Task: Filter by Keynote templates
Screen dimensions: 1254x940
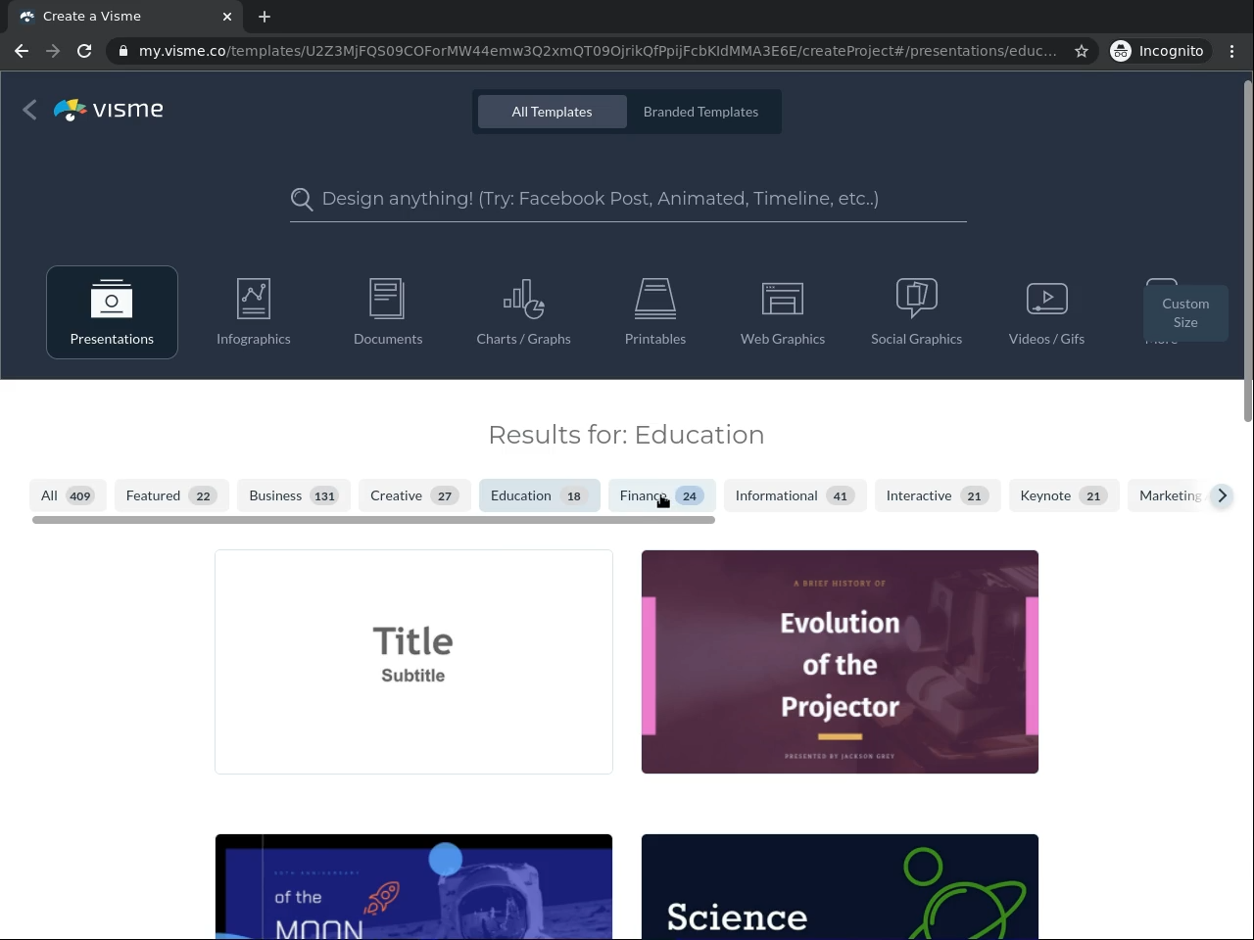Action: (1063, 495)
